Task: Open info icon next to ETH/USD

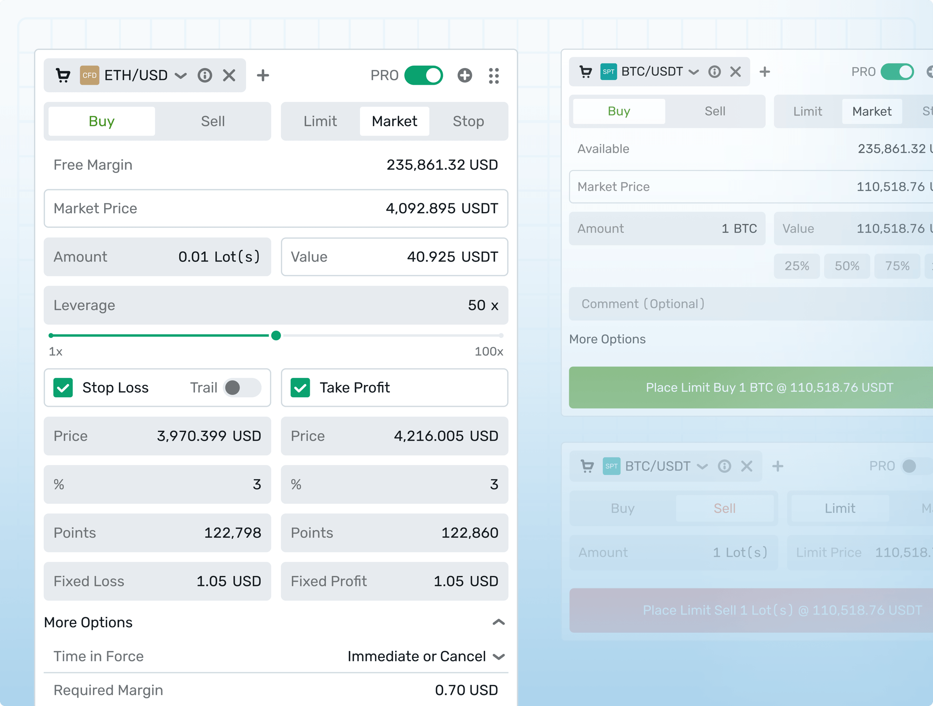Action: pyautogui.click(x=205, y=75)
